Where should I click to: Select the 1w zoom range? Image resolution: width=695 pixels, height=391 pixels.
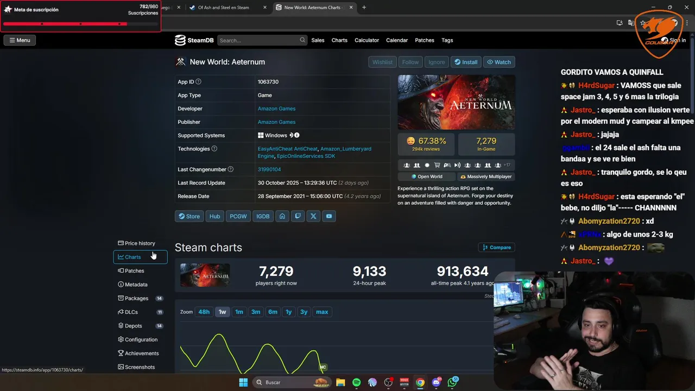222,312
